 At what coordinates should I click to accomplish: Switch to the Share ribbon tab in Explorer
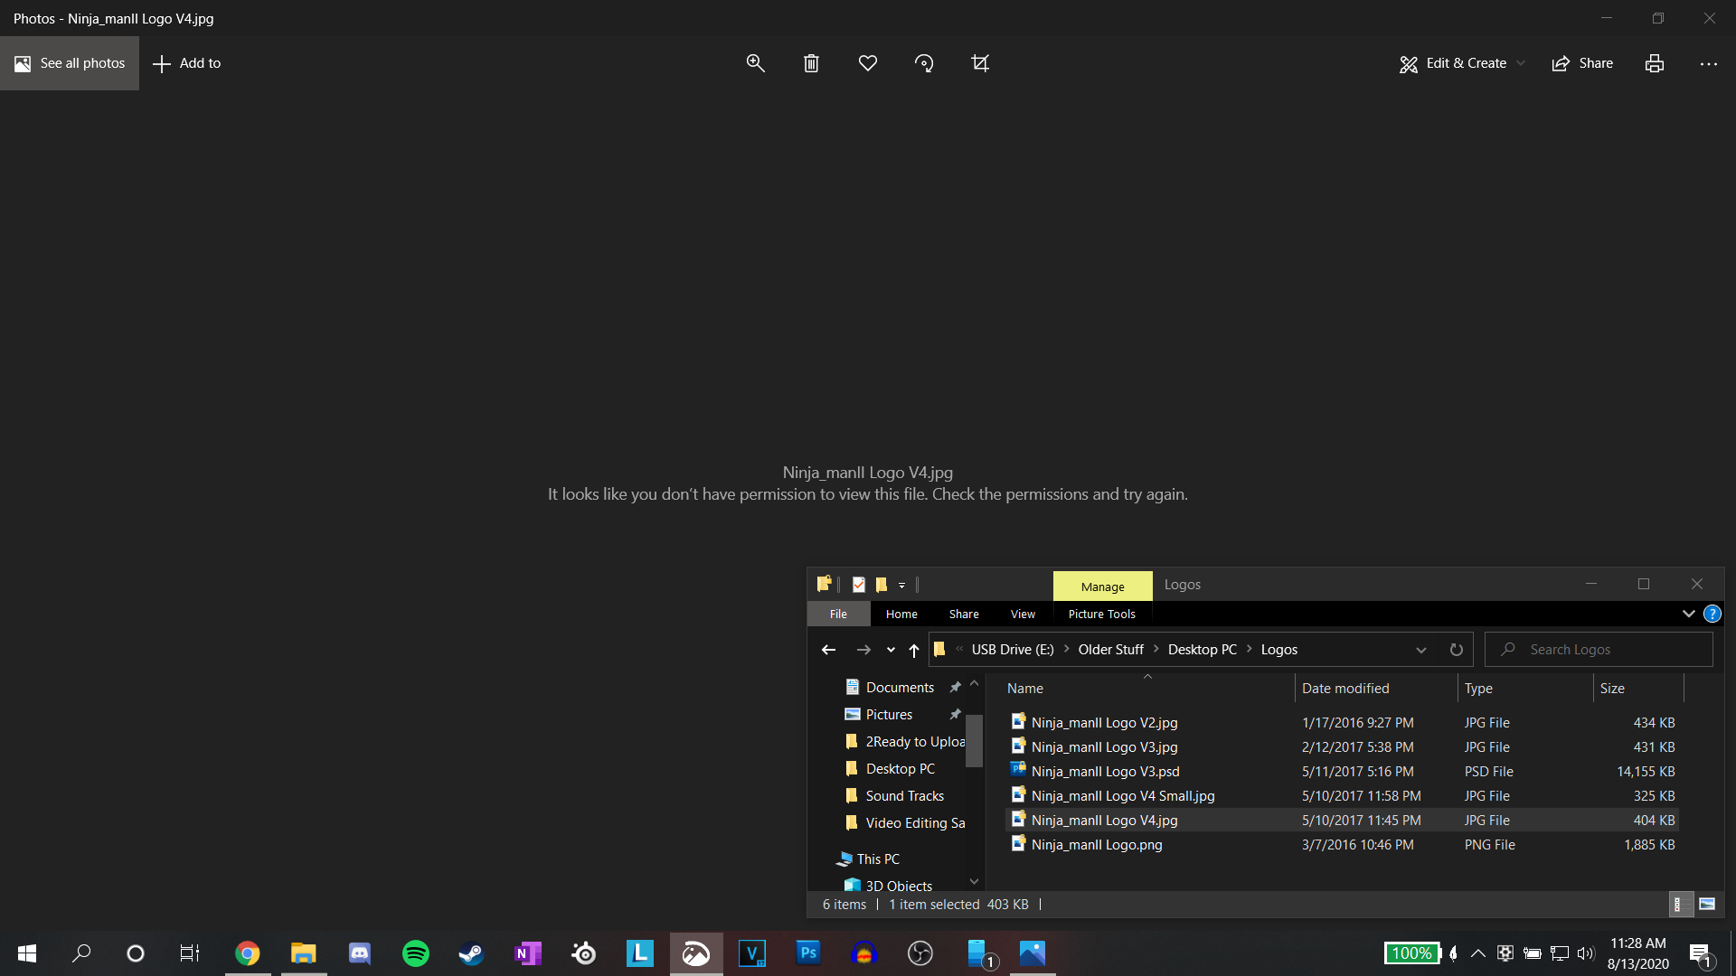click(x=964, y=614)
